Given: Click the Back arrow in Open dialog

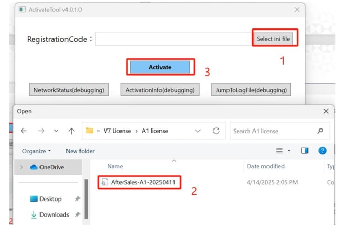Looking at the screenshot, I should pyautogui.click(x=24, y=131).
